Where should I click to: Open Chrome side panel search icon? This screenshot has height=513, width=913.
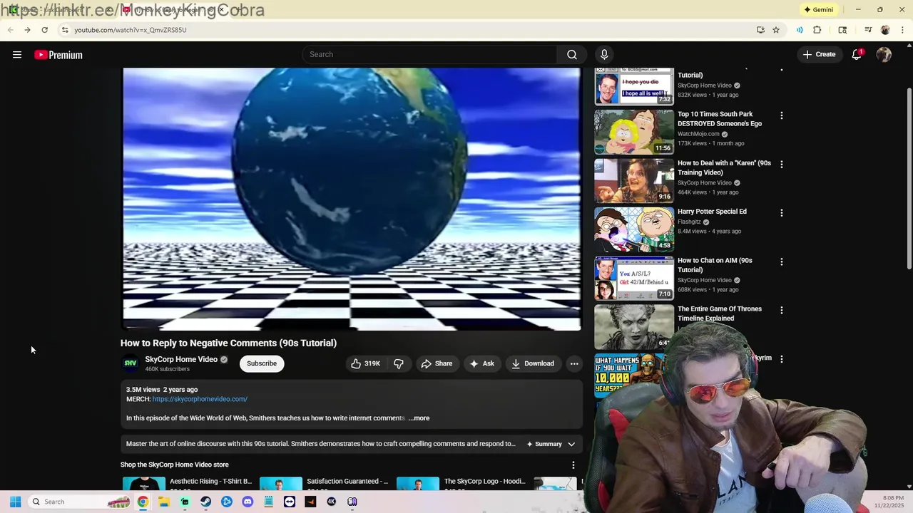pyautogui.click(x=842, y=30)
